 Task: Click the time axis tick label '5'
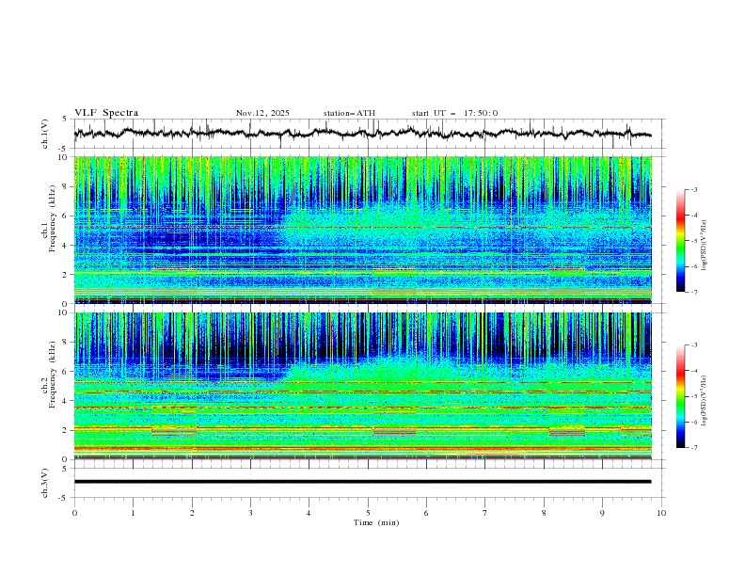[x=368, y=513]
